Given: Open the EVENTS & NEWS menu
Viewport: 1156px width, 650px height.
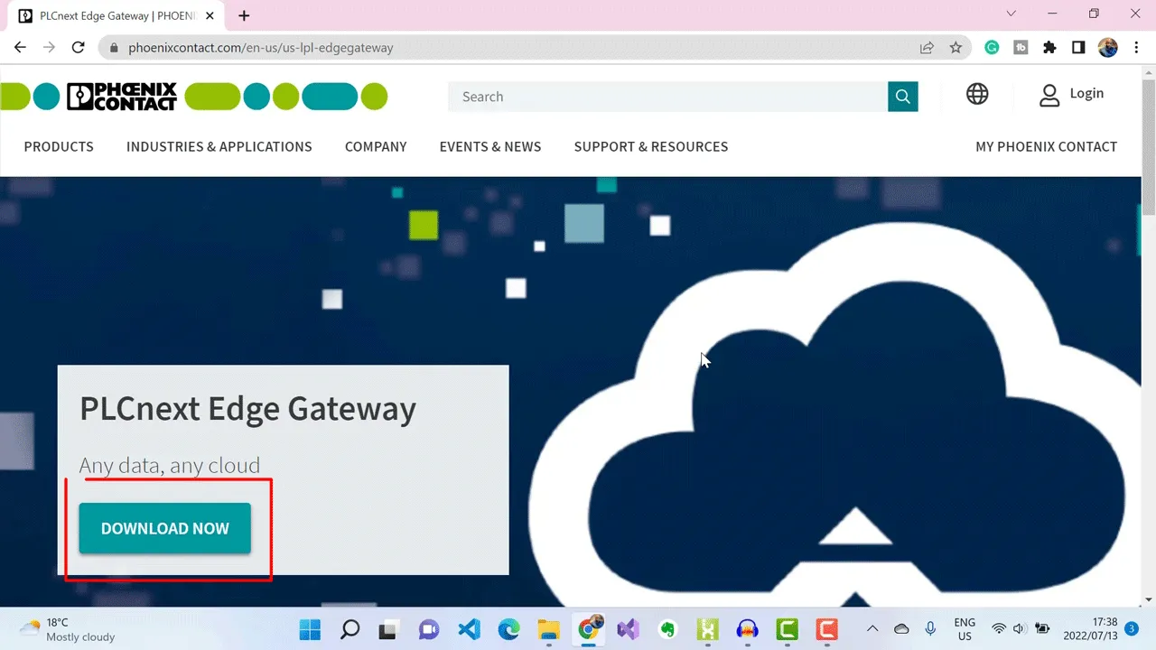Looking at the screenshot, I should [490, 146].
